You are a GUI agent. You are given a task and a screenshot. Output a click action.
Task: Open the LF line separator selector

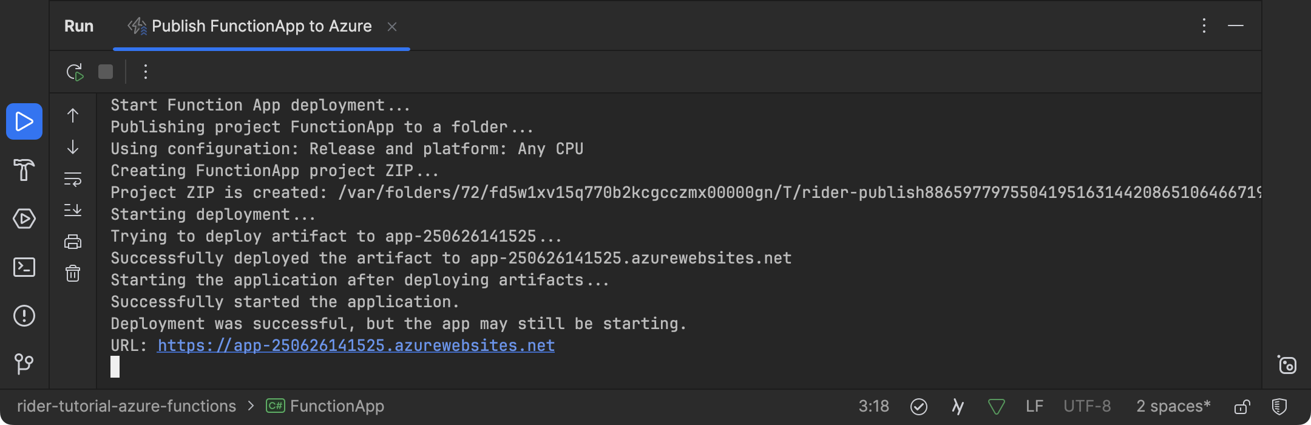[x=1035, y=406]
